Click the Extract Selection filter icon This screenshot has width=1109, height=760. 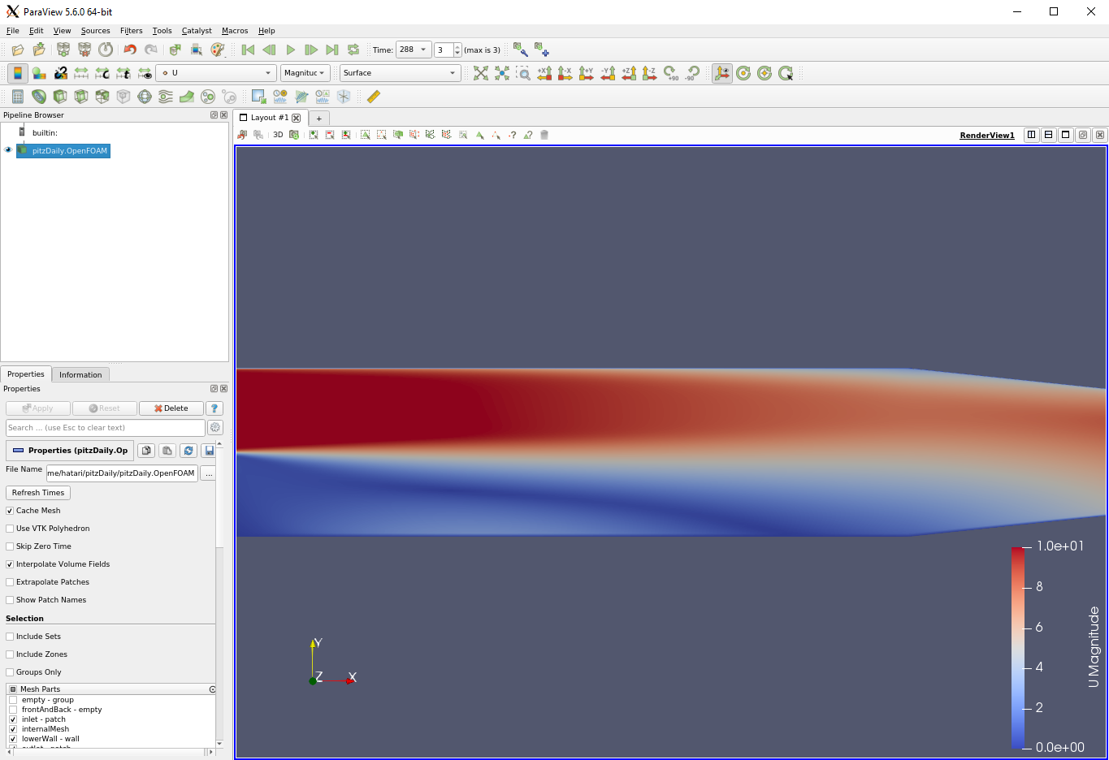click(x=259, y=97)
